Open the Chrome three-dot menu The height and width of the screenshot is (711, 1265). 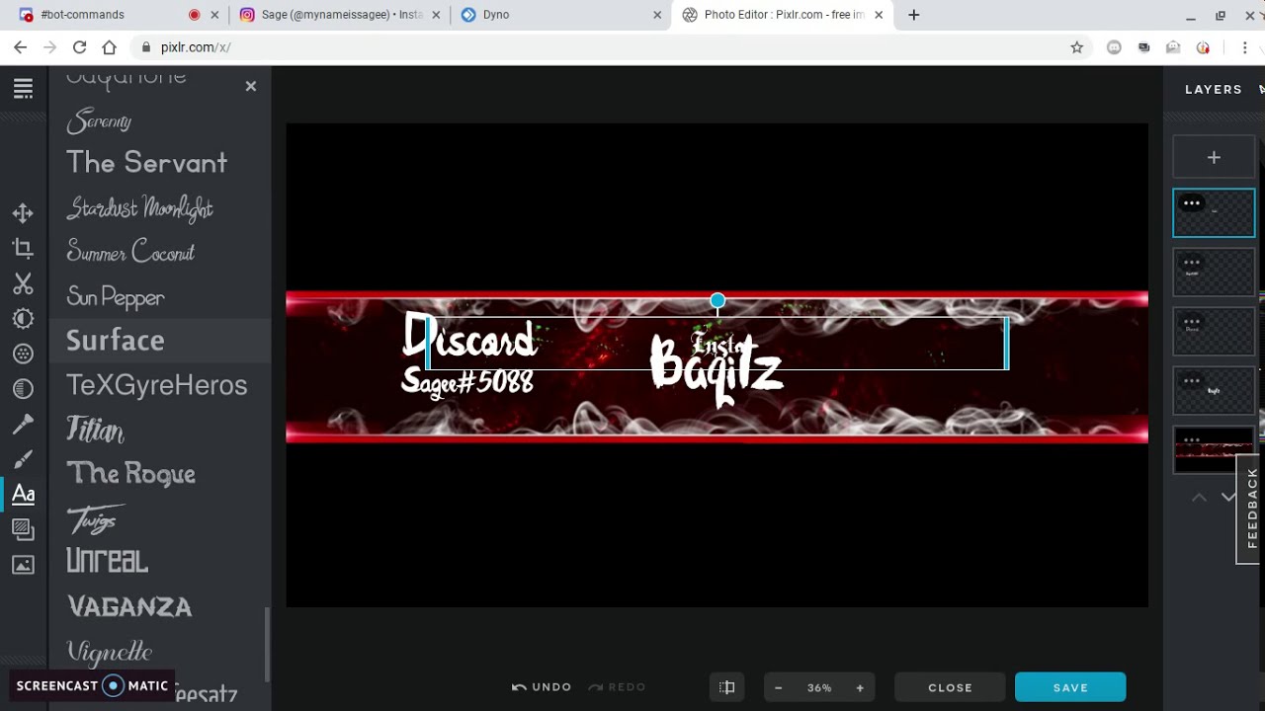pyautogui.click(x=1243, y=47)
